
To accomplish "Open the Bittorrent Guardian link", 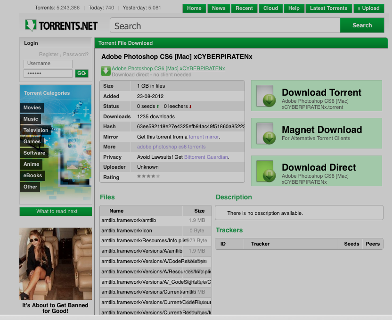I will click(206, 157).
